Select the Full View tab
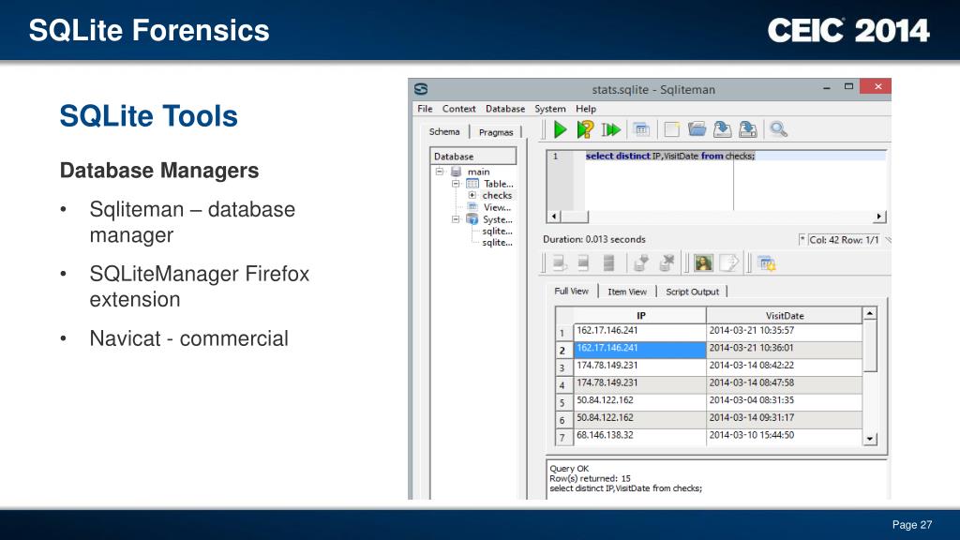 pos(571,291)
